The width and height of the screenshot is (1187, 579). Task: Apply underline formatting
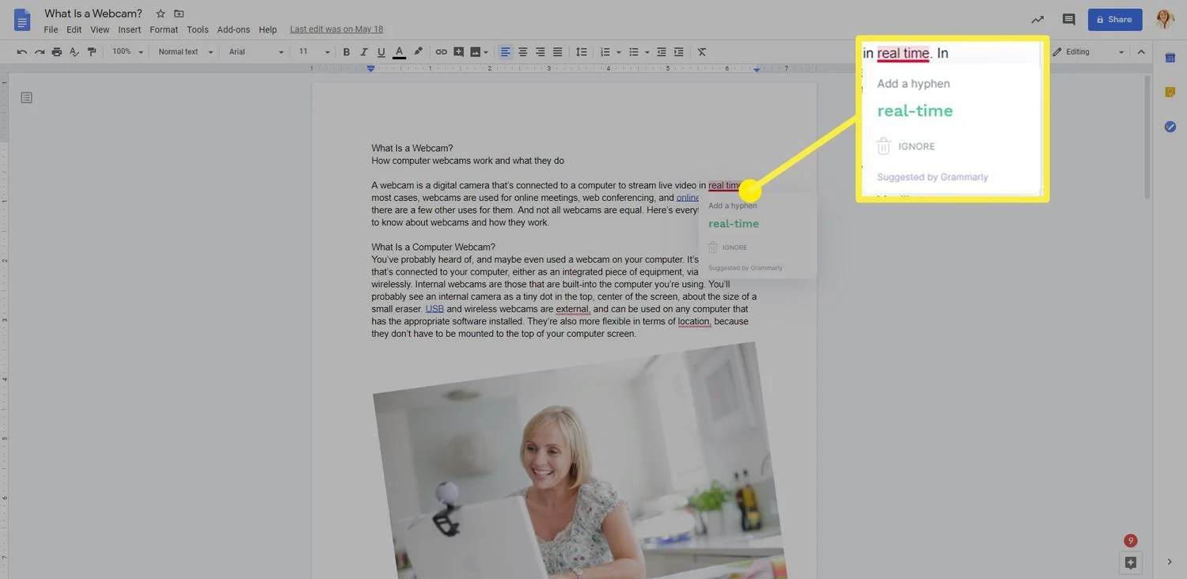pyautogui.click(x=380, y=51)
